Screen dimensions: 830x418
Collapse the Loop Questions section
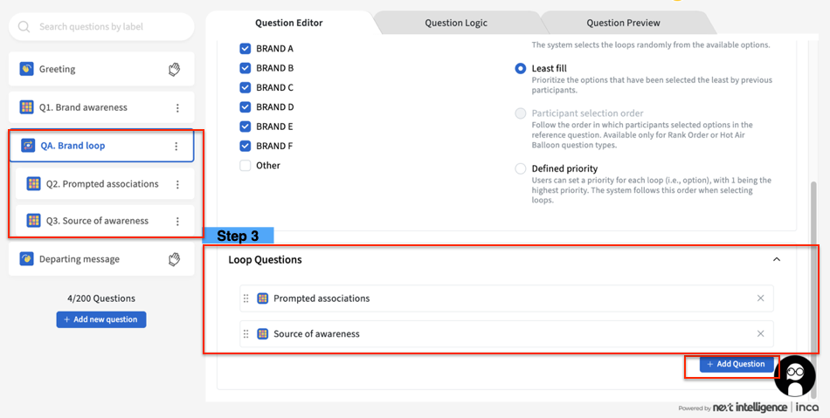click(776, 259)
